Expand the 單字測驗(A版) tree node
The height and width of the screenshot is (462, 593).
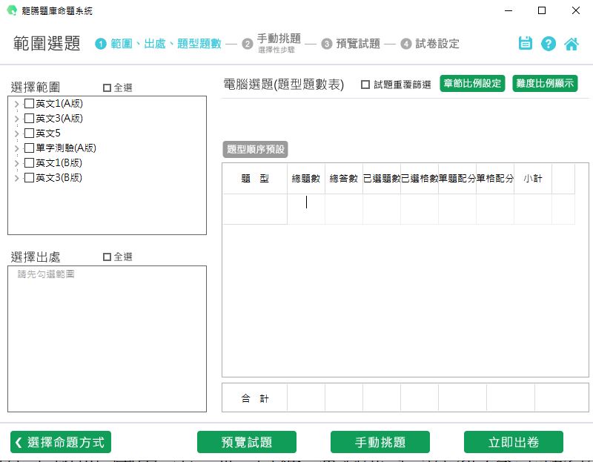[16, 148]
